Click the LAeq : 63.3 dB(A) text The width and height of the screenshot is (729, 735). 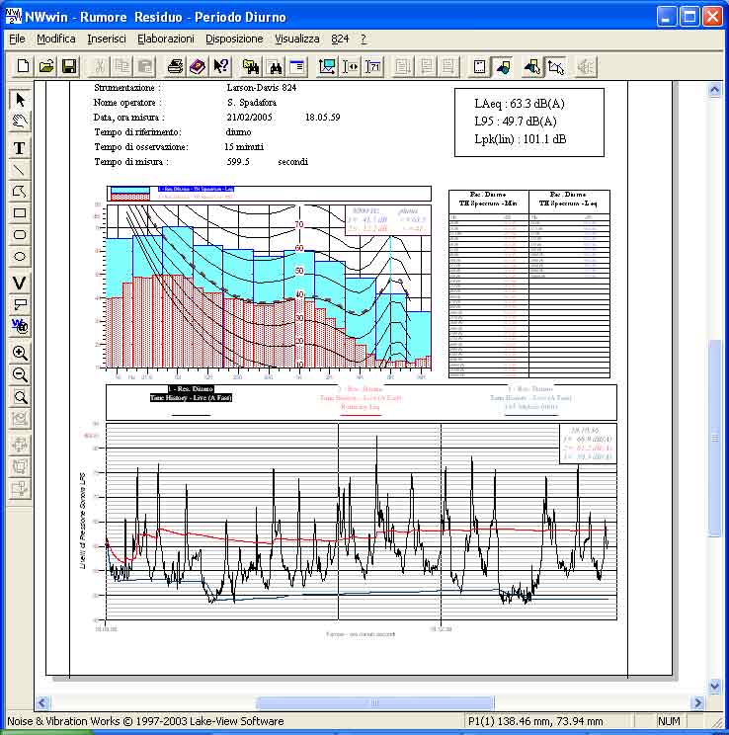click(520, 104)
